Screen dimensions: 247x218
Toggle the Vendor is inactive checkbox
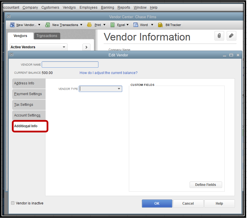(13, 203)
